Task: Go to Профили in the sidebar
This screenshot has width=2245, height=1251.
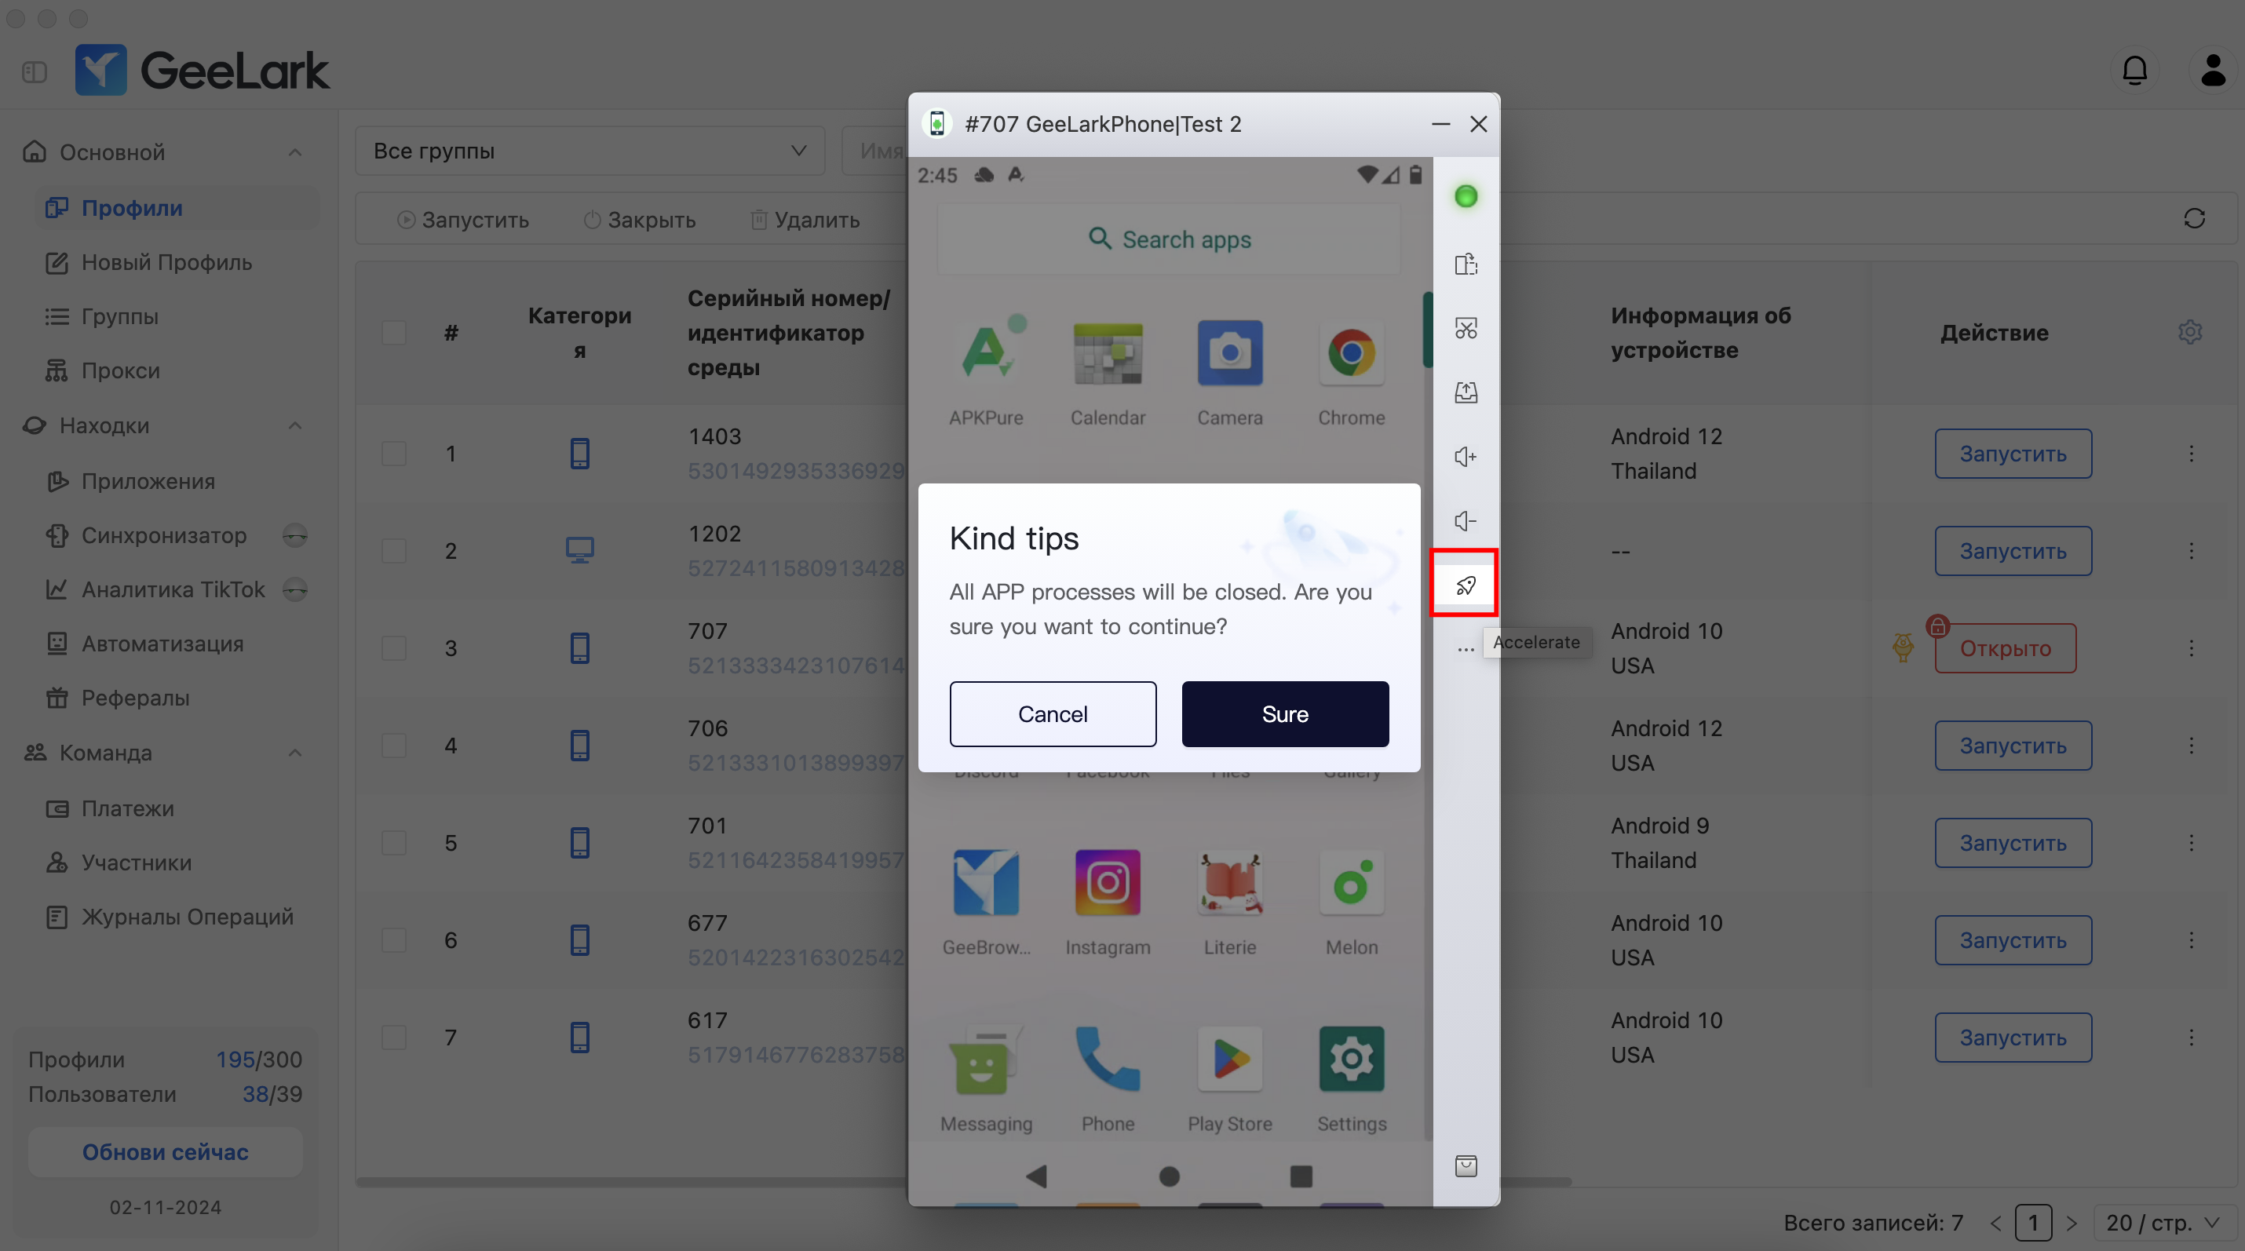Action: pyautogui.click(x=177, y=207)
